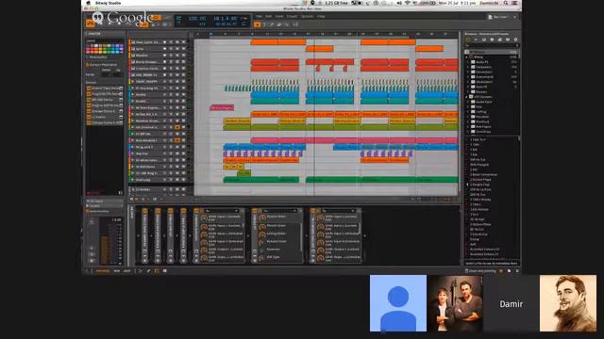Image resolution: width=604 pixels, height=339 pixels.
Task: Toggle record arm on the Synth track
Action: point(164,49)
